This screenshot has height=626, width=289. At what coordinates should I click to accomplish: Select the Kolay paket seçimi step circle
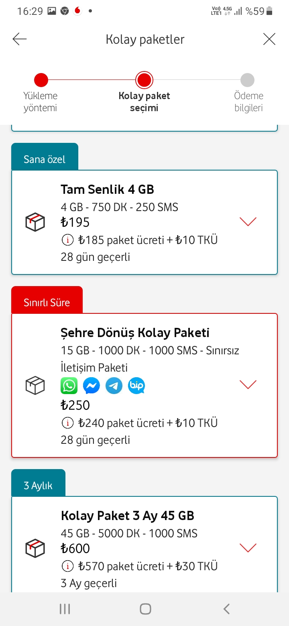point(144,80)
